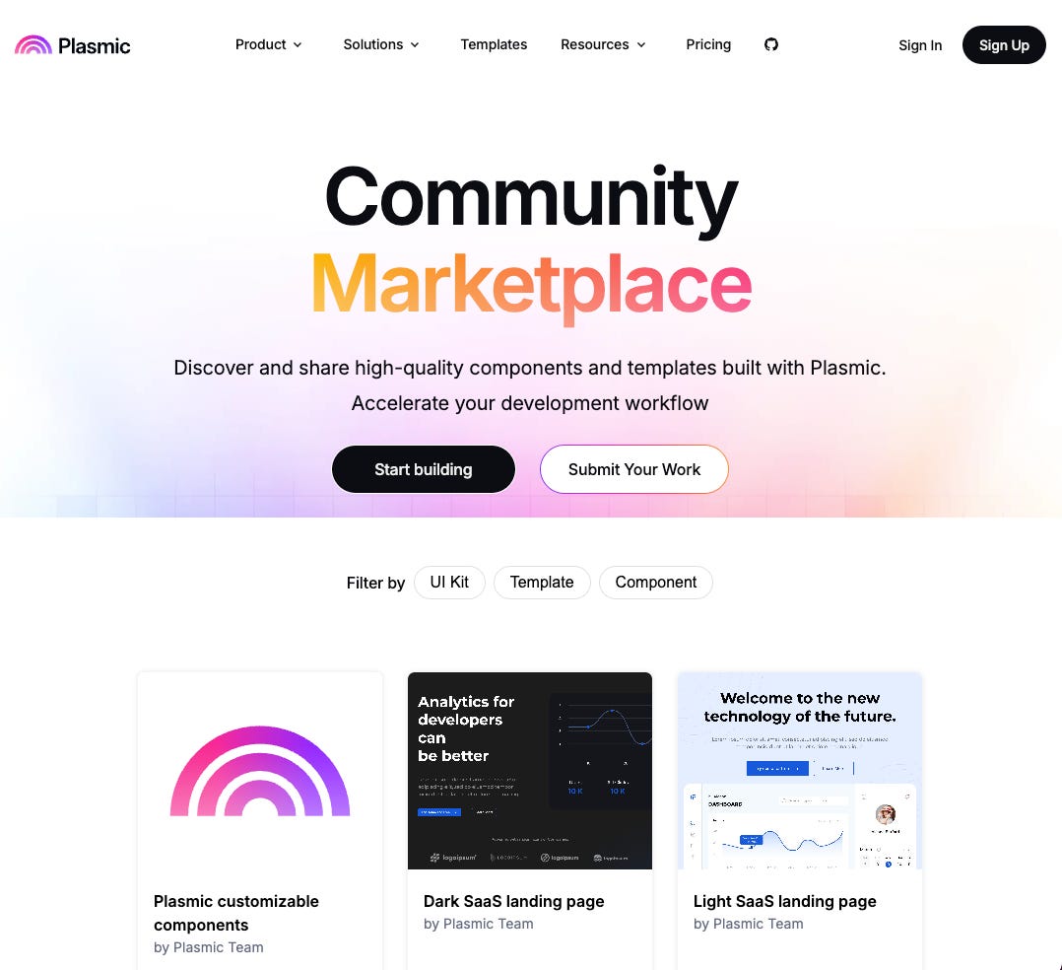
Task: Click the Product chevron arrow
Action: tap(298, 44)
